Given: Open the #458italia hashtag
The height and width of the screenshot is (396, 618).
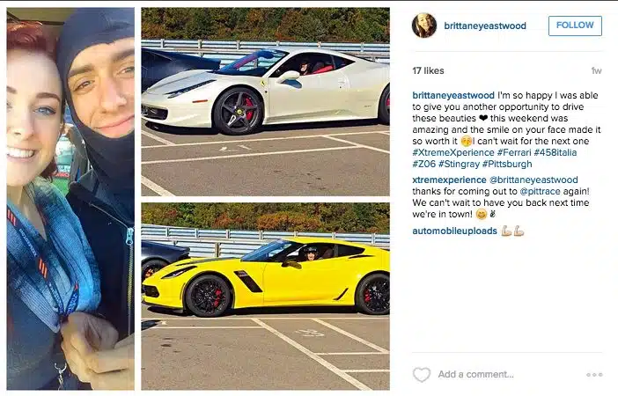Looking at the screenshot, I should pyautogui.click(x=555, y=152).
